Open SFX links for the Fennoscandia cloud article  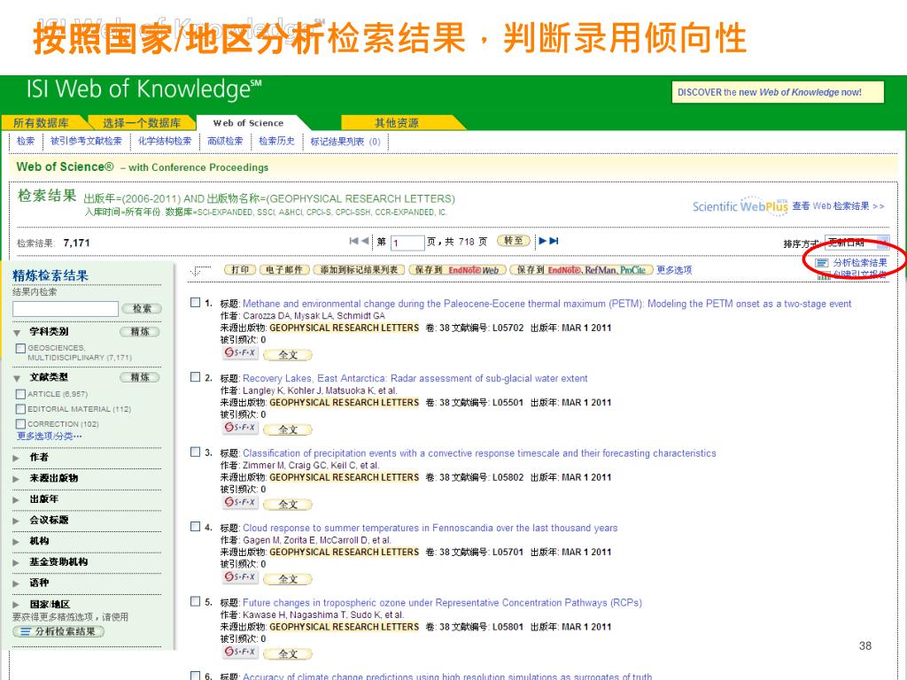(240, 577)
